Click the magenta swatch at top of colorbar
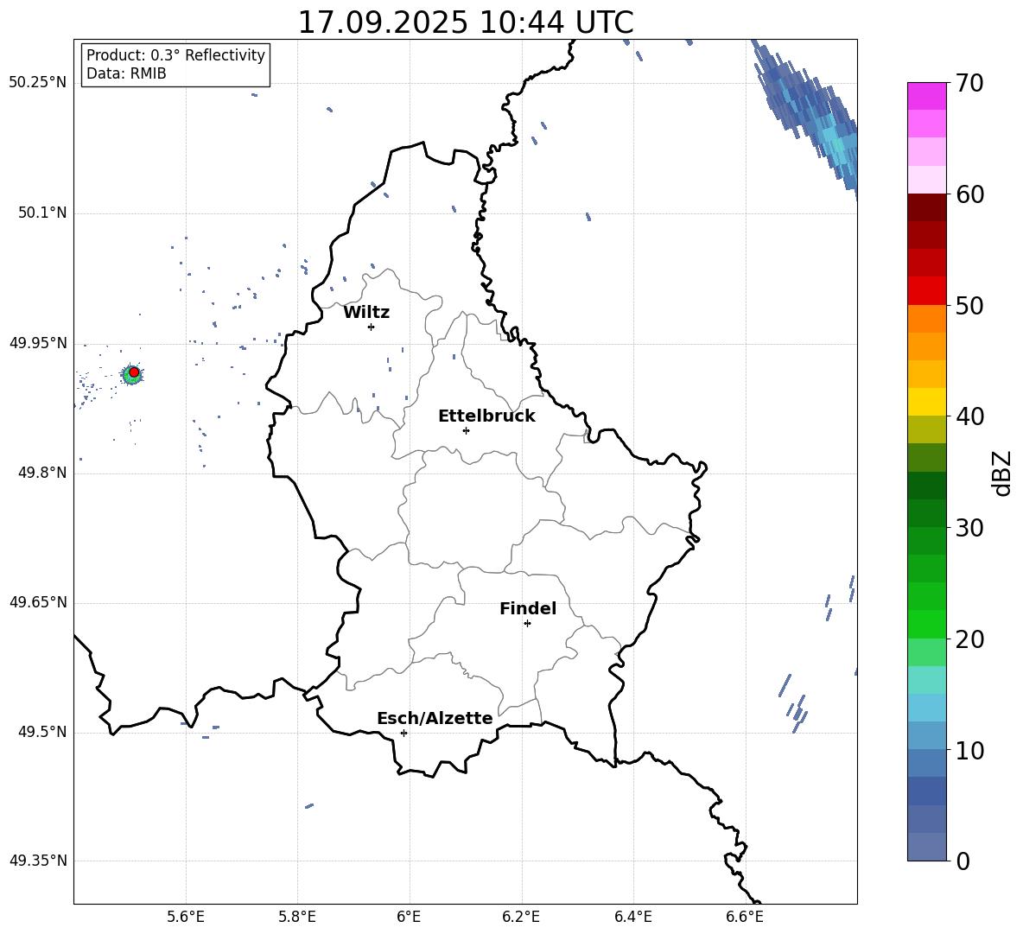 click(x=926, y=96)
